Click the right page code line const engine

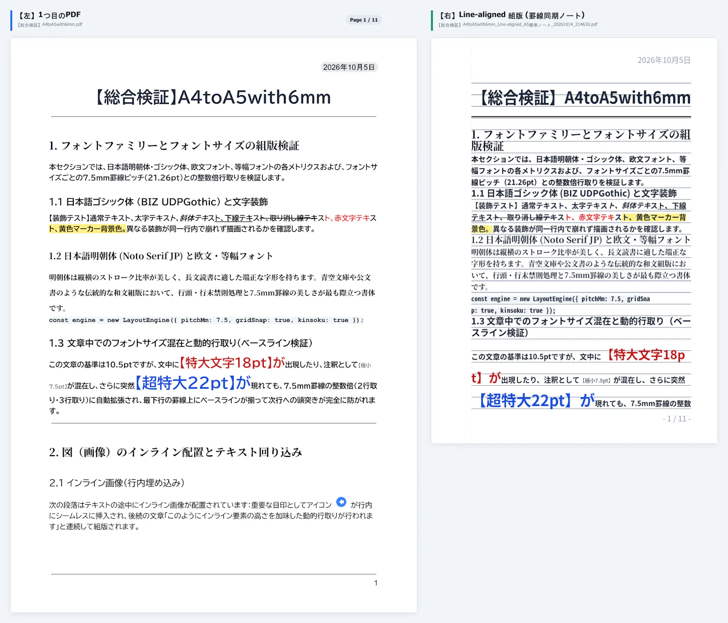pyautogui.click(x=561, y=304)
